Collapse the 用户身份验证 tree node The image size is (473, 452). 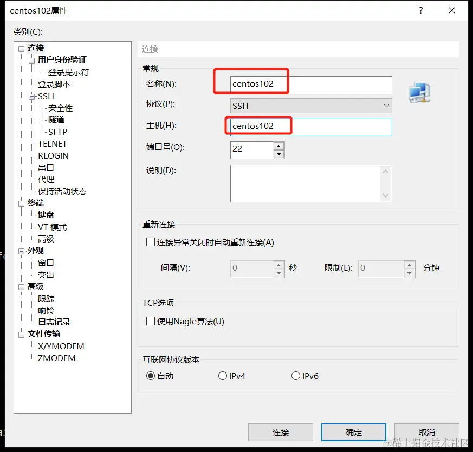click(31, 61)
